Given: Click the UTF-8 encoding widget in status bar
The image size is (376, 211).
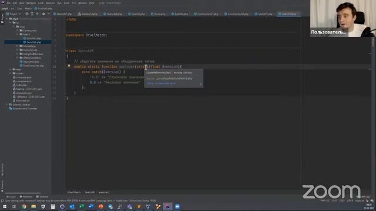Looking at the screenshot, I should tap(350, 200).
